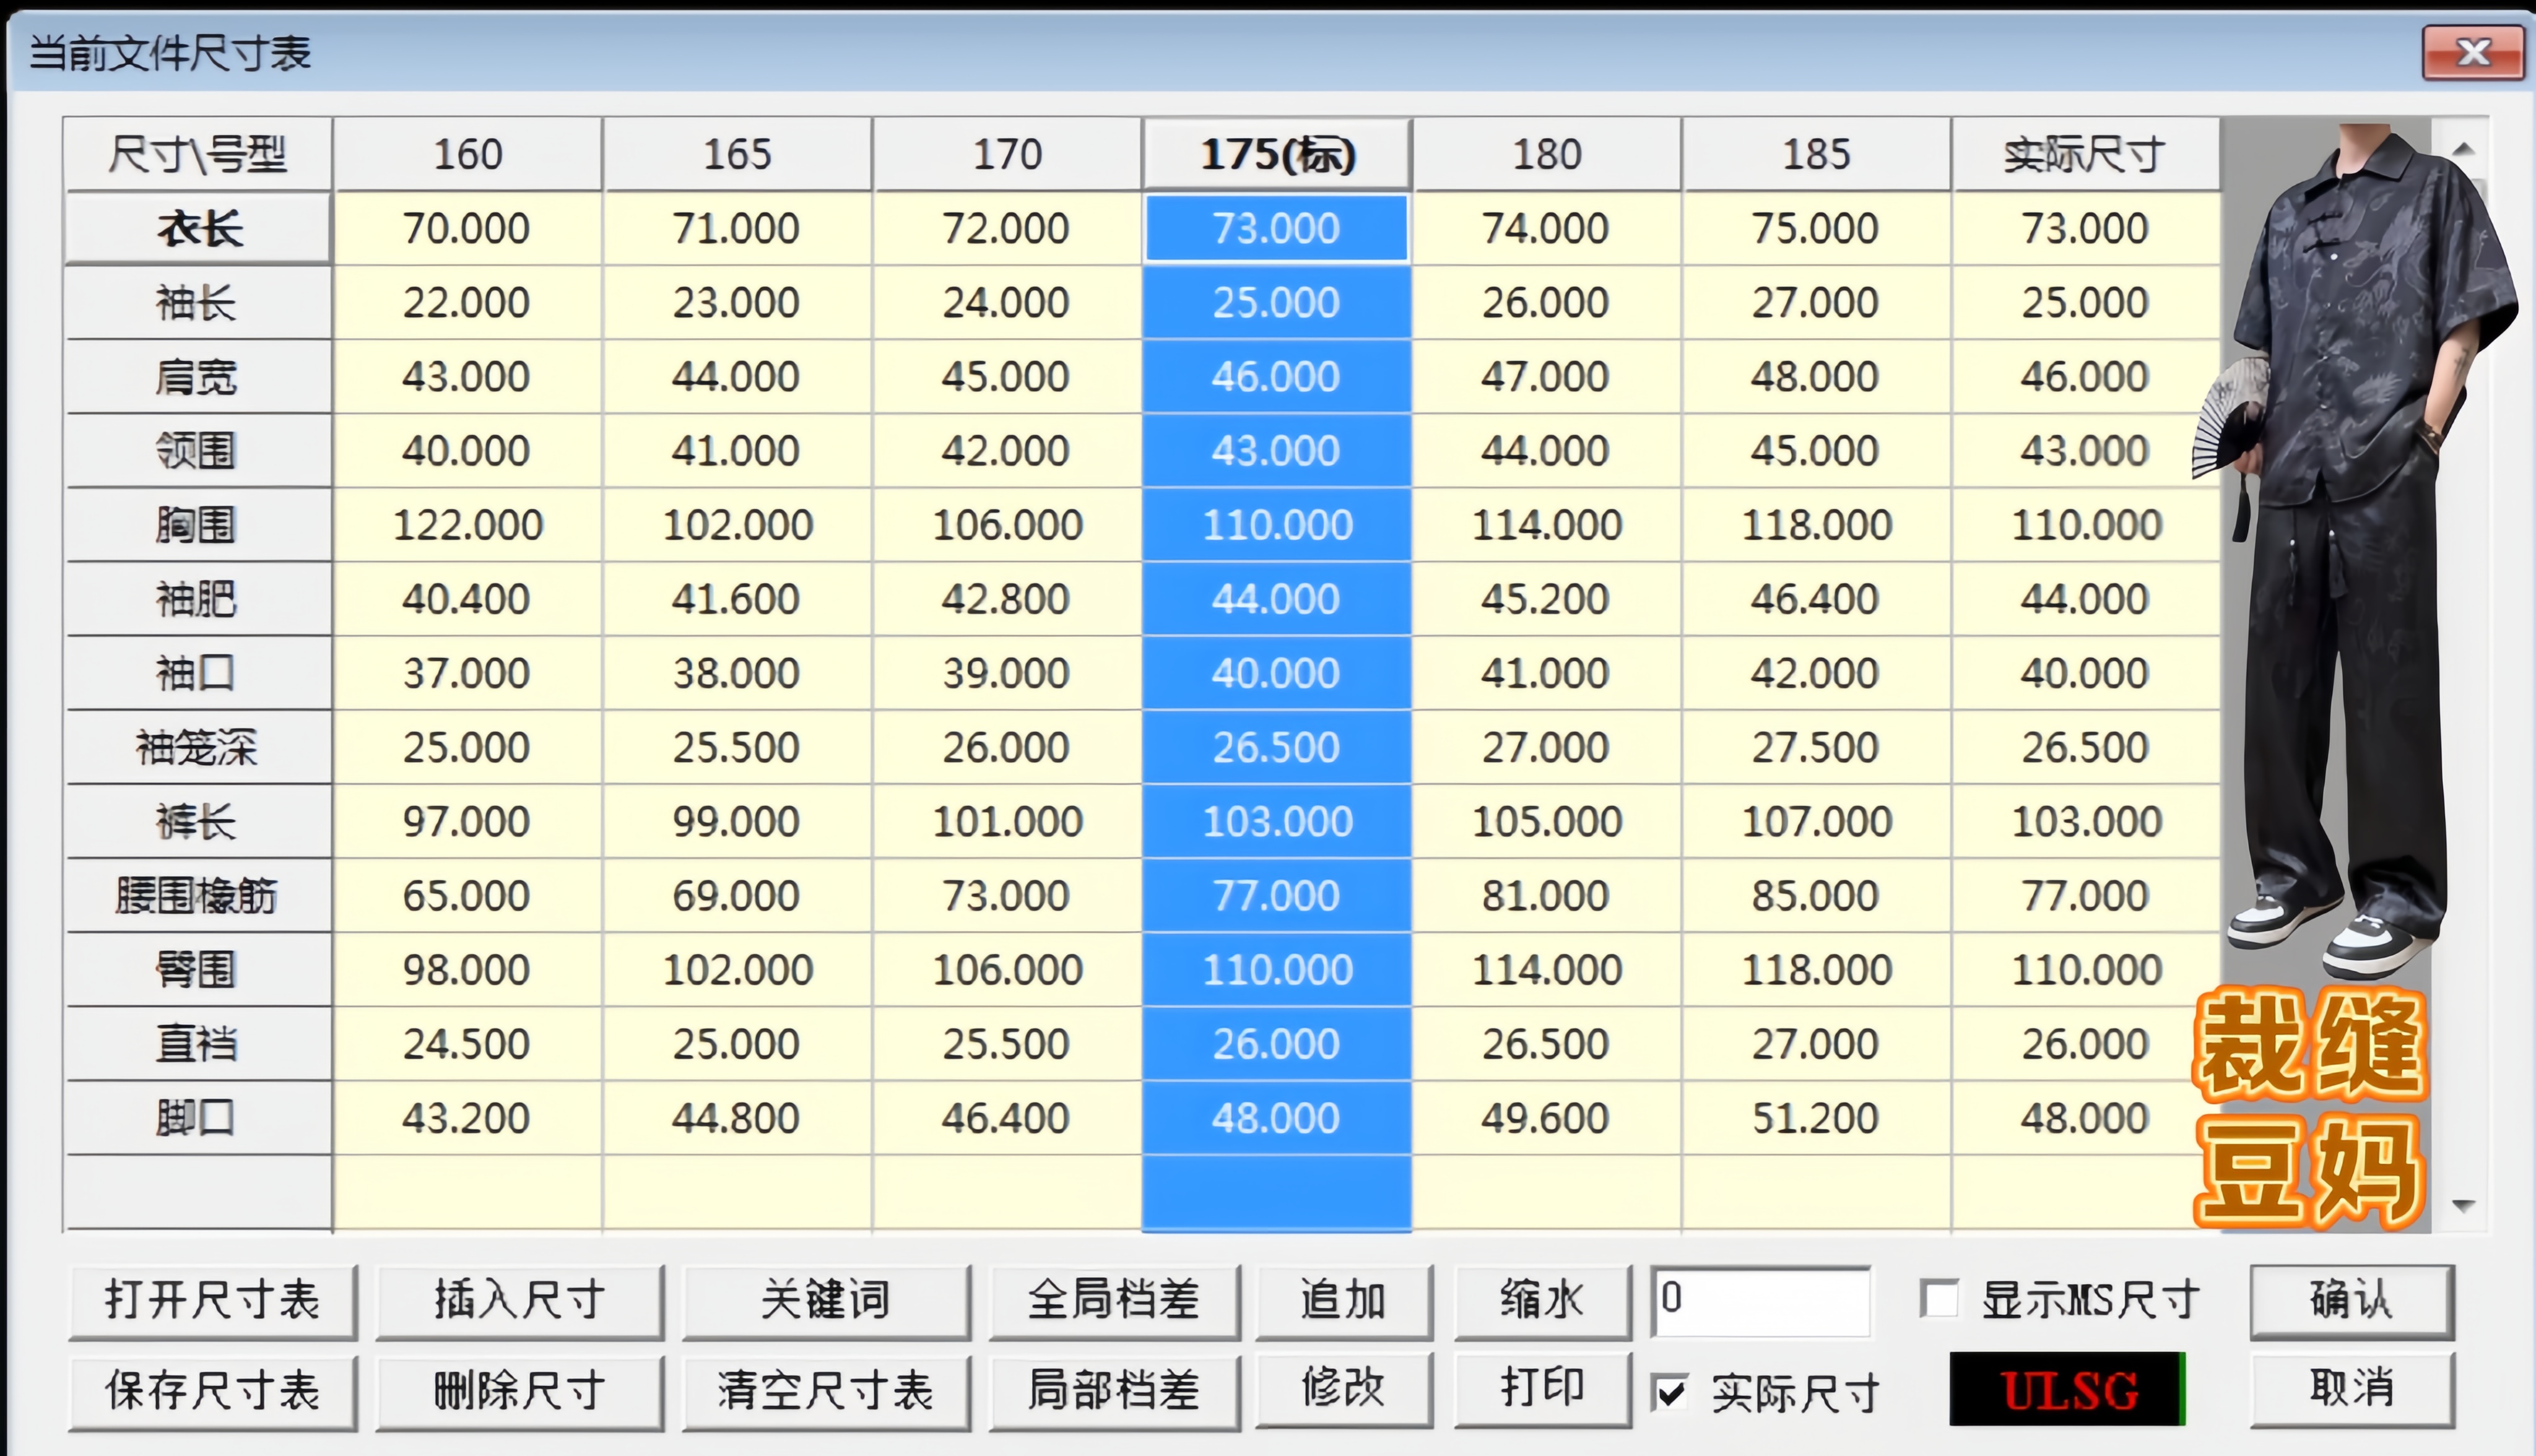Enable the 显示MS尺寸 checkbox
This screenshot has height=1456, width=2536.
coord(1939,1299)
